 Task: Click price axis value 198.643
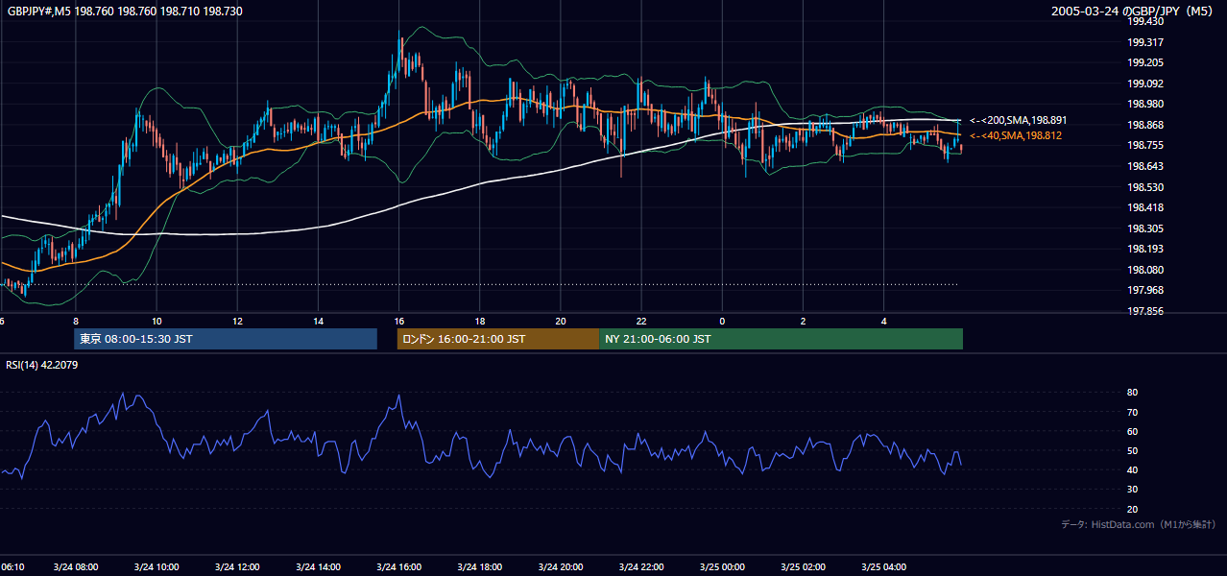point(1145,167)
